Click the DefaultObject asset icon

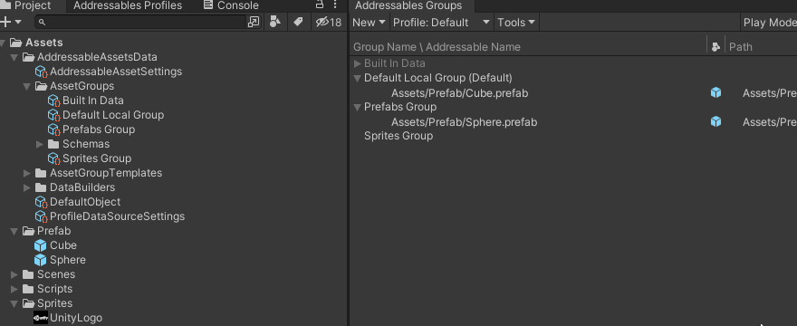coord(41,202)
